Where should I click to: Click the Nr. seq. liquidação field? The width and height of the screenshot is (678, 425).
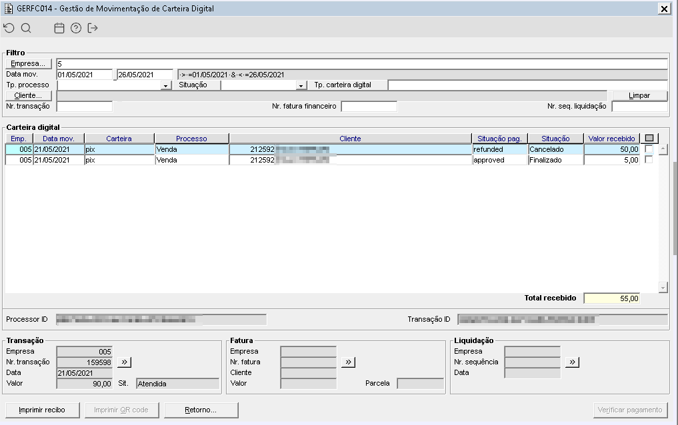tap(639, 107)
